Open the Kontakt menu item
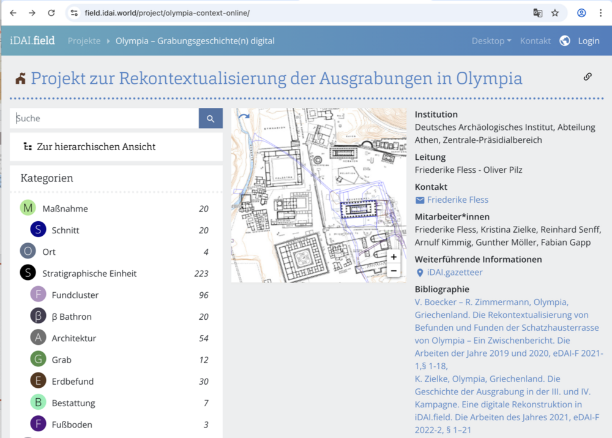 pyautogui.click(x=535, y=41)
